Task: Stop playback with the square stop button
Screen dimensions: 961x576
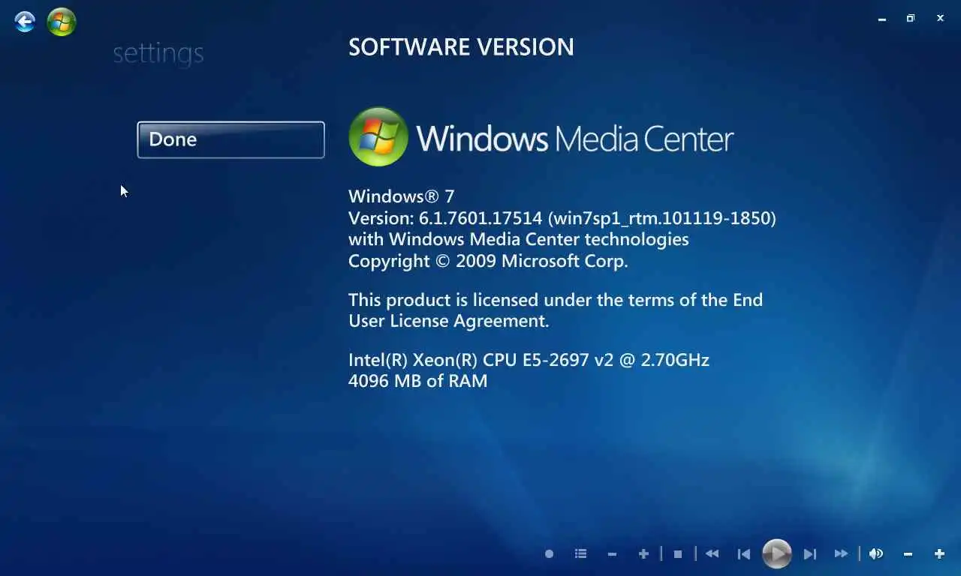Action: point(678,553)
